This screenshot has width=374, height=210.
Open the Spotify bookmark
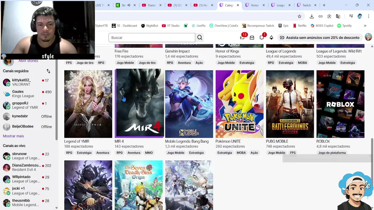click(x=344, y=26)
